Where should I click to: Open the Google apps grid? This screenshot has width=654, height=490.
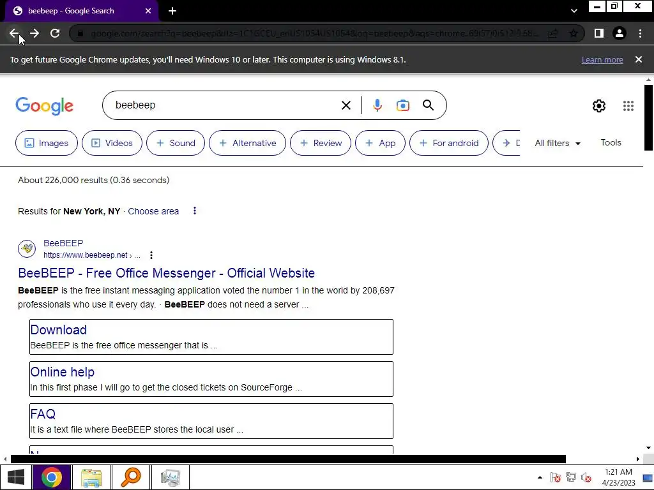pos(628,106)
